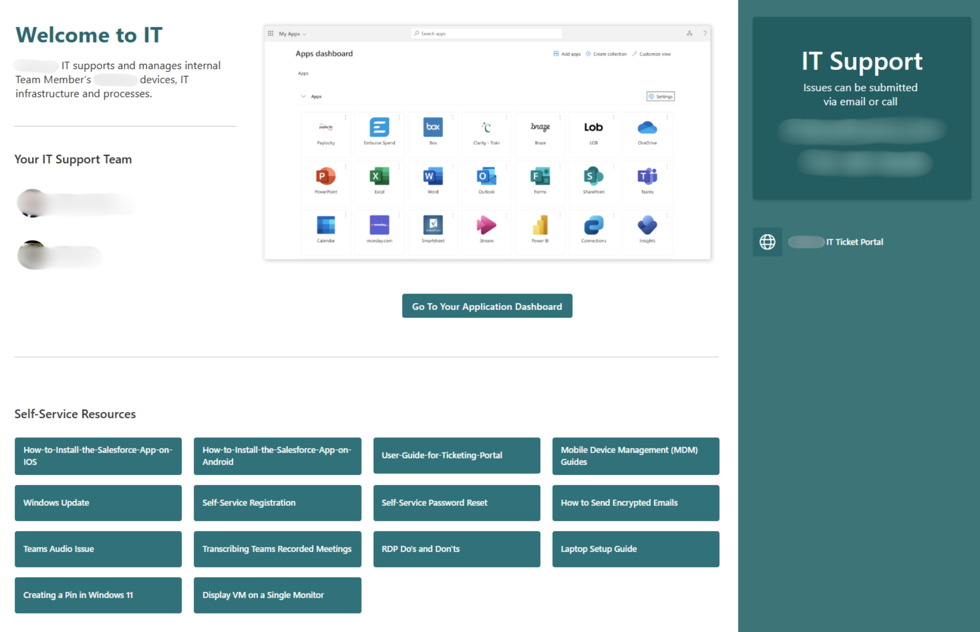Click the Paylocity app icon
980x632 pixels.
[326, 127]
